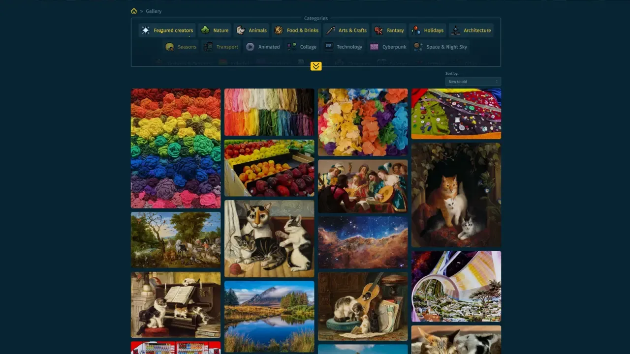This screenshot has height=354, width=630.
Task: Click the Arts & Crafts icon
Action: 331,30
